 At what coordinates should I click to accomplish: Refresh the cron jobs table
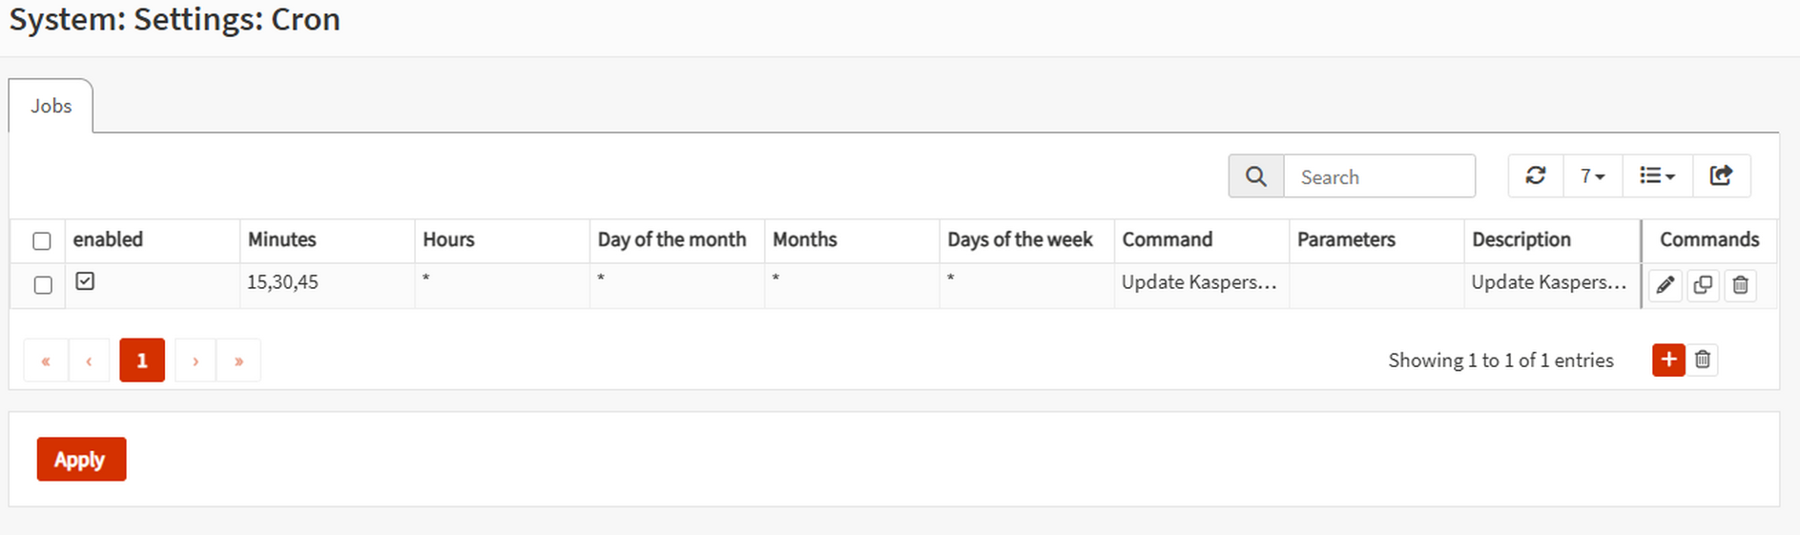(1535, 176)
